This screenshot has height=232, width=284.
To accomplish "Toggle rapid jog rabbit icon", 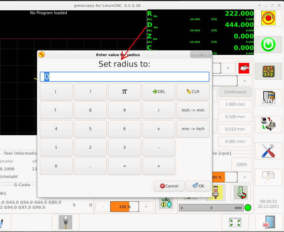I will (x=244, y=68).
